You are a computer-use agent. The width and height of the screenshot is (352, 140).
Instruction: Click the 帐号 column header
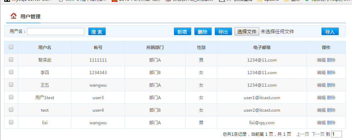coord(98,48)
